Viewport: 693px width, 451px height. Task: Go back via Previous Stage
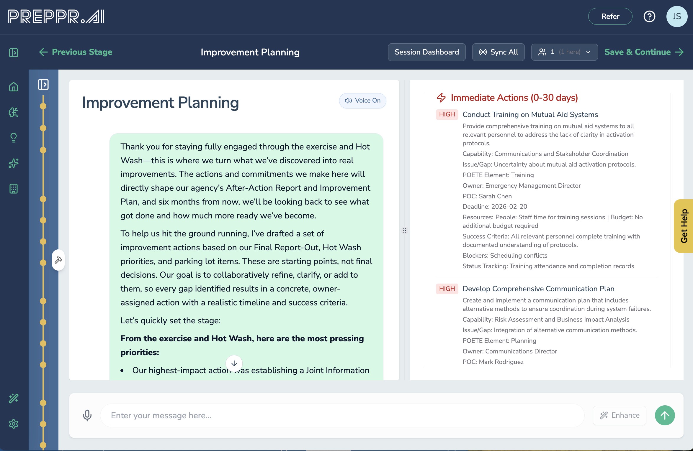point(76,52)
